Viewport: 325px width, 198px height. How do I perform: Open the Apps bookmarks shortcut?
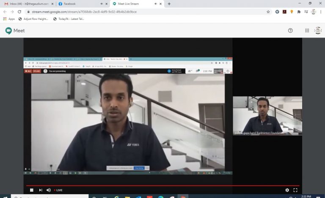9,19
